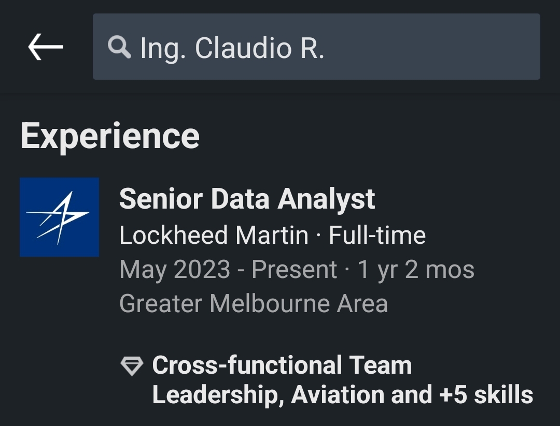This screenshot has width=560, height=426.
Task: Tap the Present date label
Action: 294,270
